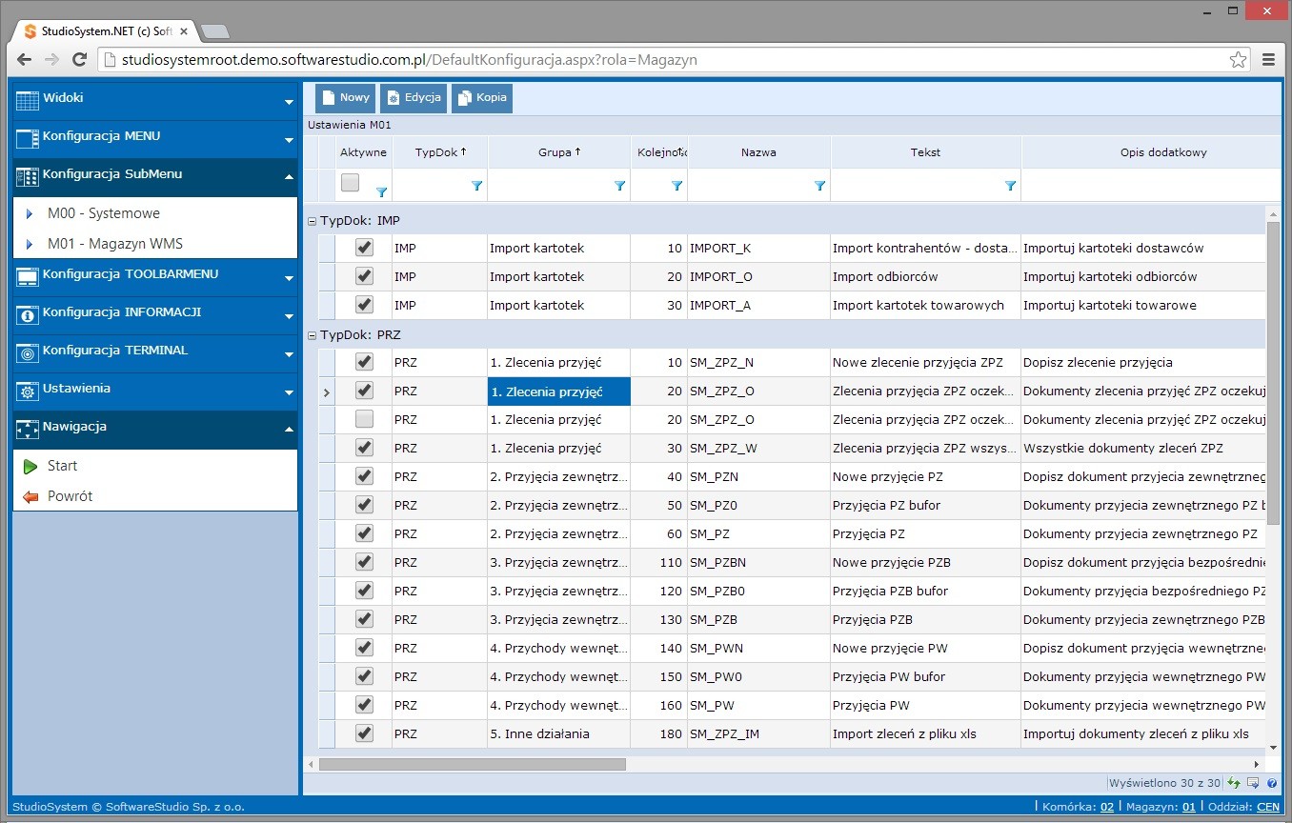Open Edycja to edit selected record
Viewport: 1292px width, 823px height.
click(x=414, y=98)
